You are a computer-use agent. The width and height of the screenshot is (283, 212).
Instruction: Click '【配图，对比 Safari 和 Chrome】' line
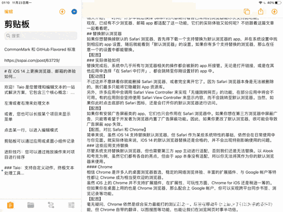(117, 130)
